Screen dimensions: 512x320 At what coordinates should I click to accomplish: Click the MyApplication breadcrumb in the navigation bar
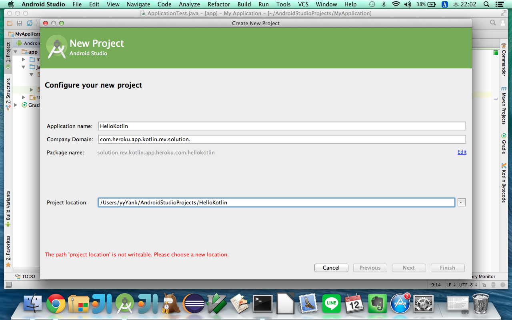pyautogui.click(x=24, y=34)
